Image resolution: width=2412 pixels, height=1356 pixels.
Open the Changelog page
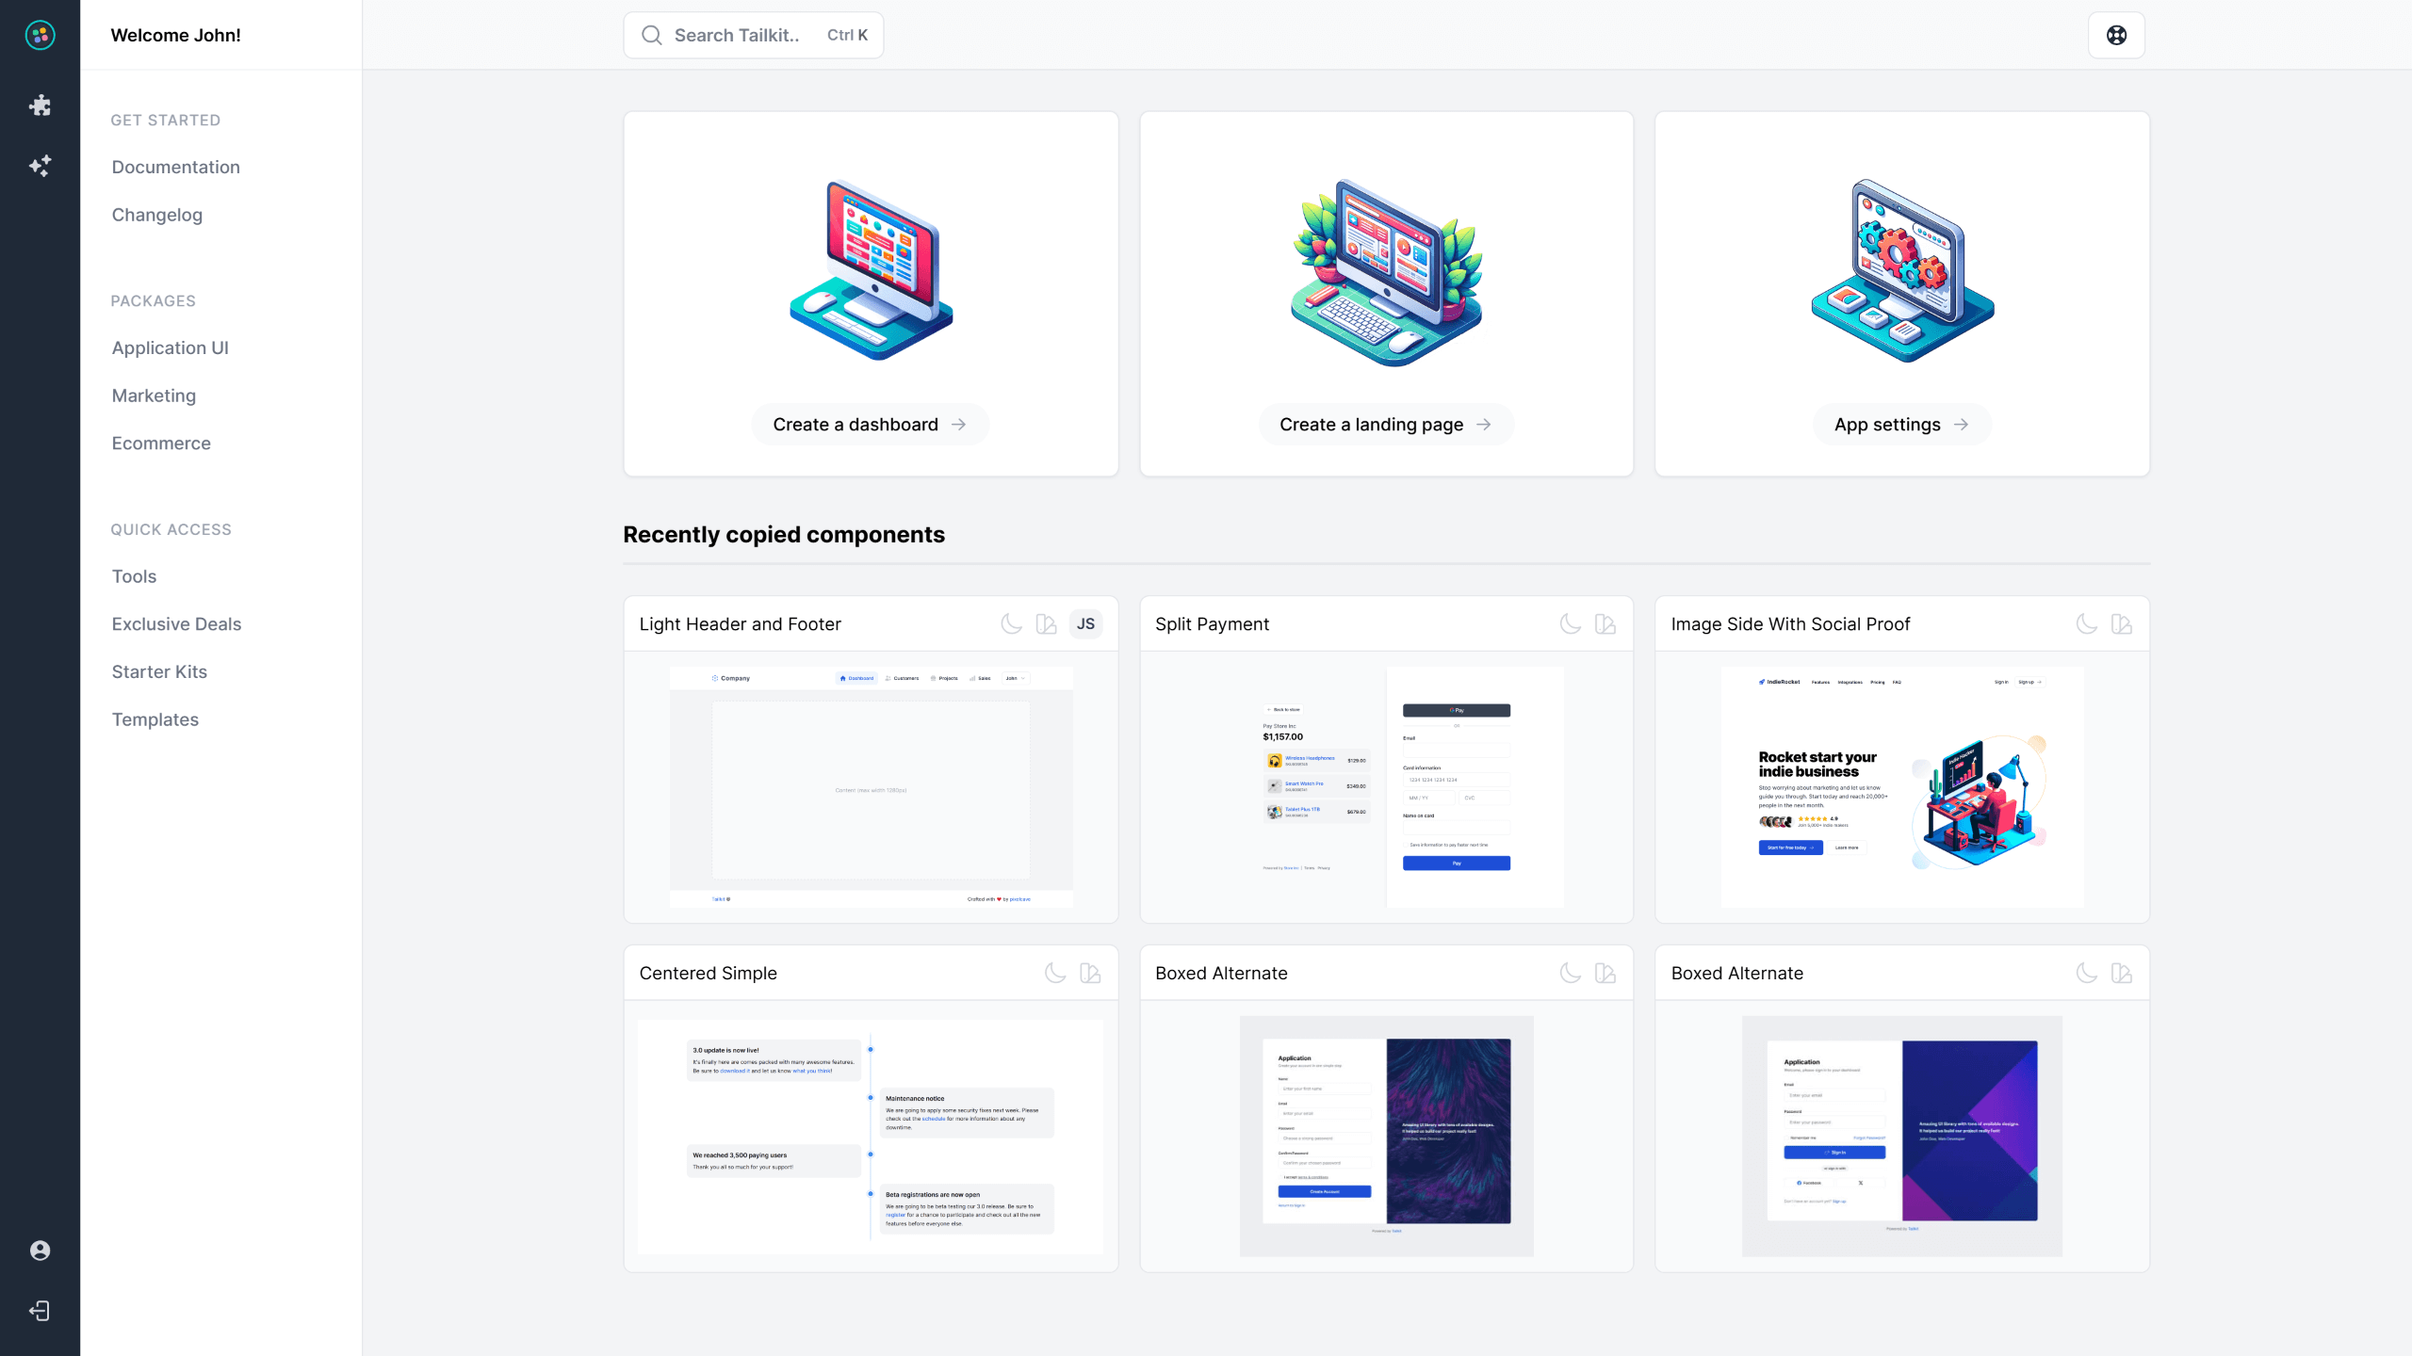pos(156,215)
